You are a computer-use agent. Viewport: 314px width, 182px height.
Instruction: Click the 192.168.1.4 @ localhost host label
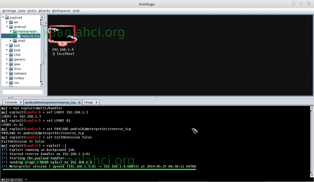coord(63,52)
